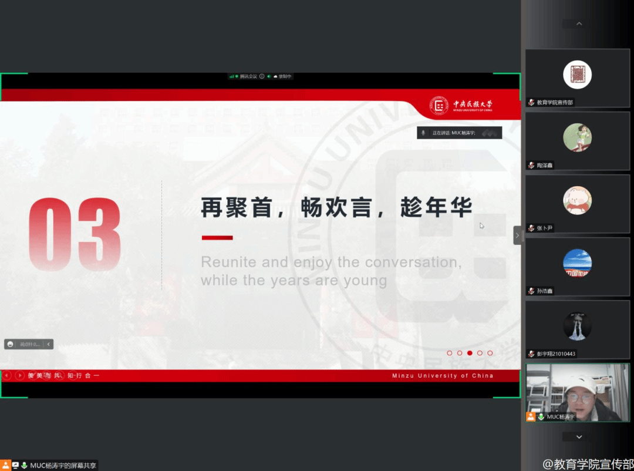Click the meeting info icon beside 腾讯会议

(262, 76)
